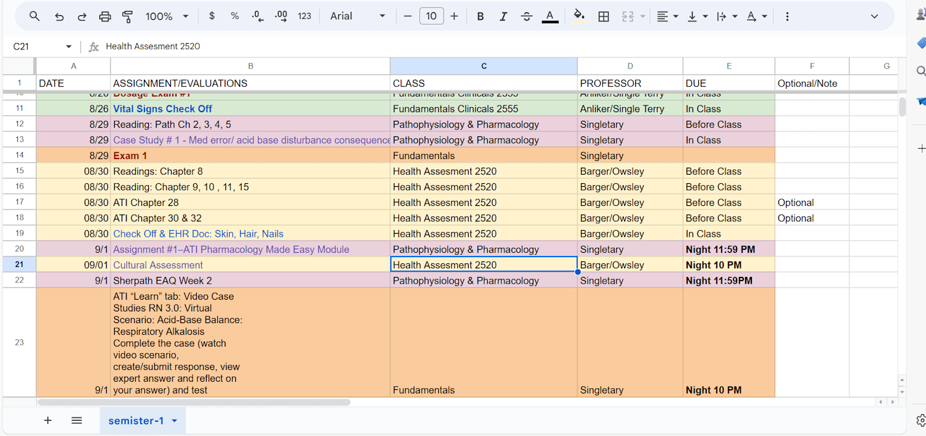This screenshot has width=926, height=436.
Task: Select the Sherpath EAQ Week 2 cell
Action: coord(251,281)
